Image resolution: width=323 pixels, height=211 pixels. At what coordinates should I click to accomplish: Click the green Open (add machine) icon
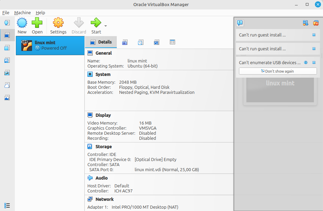click(37, 26)
